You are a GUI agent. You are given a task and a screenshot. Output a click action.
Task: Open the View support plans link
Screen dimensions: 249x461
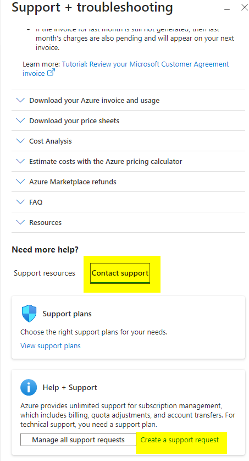[51, 345]
